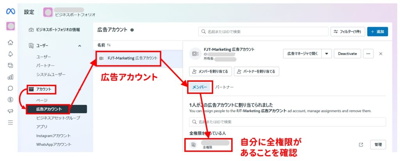Image resolution: width=400 pixels, height=161 pixels.
Task: Open the stacked-pages icon in left rail
Action: (11, 65)
